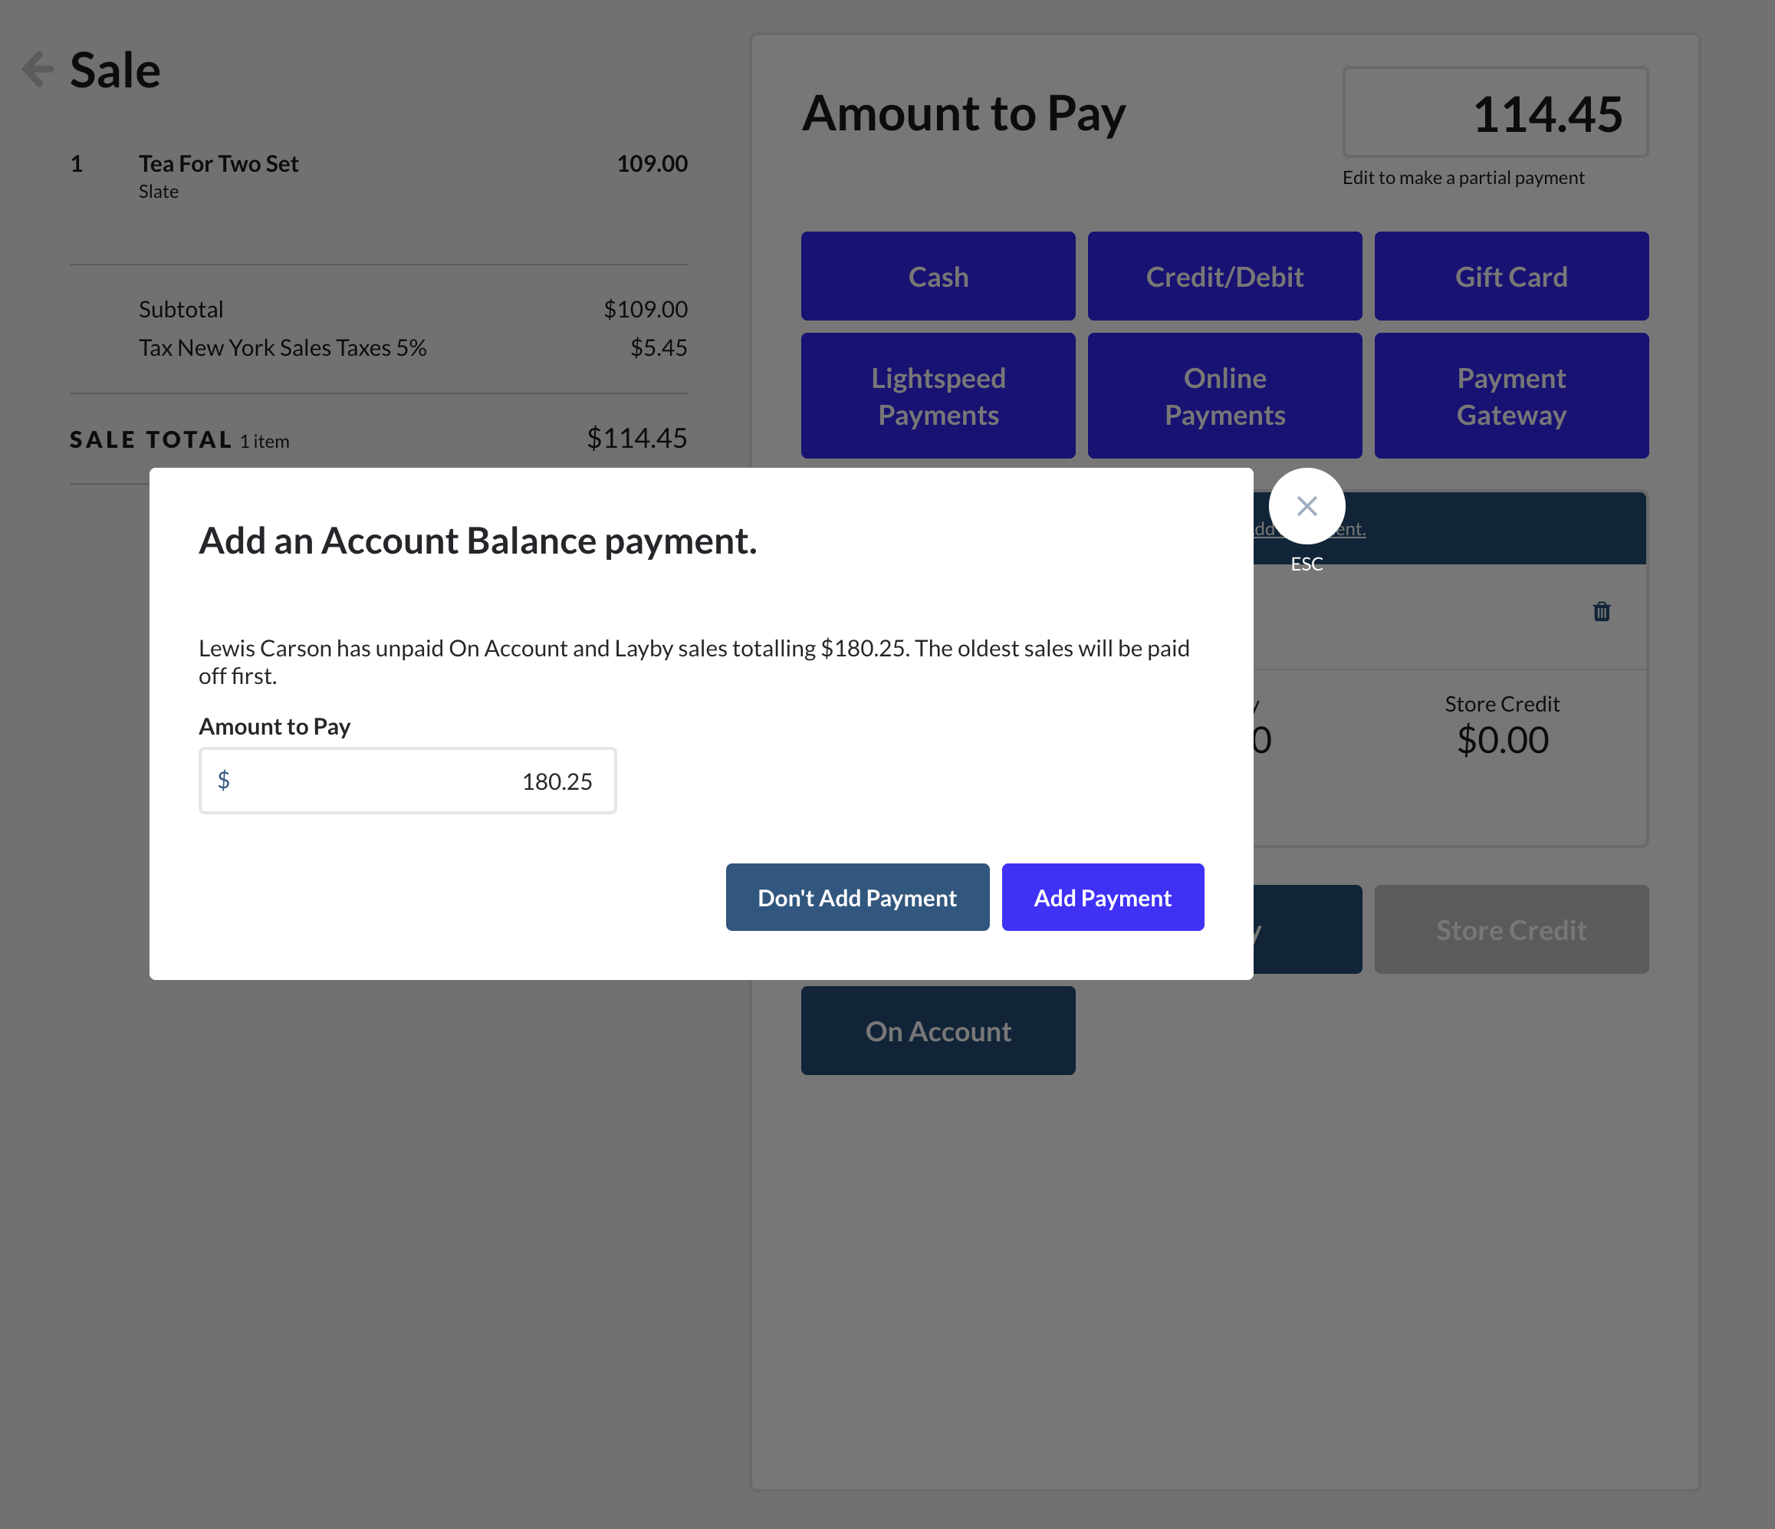Click Don't Add Payment to skip

[856, 897]
